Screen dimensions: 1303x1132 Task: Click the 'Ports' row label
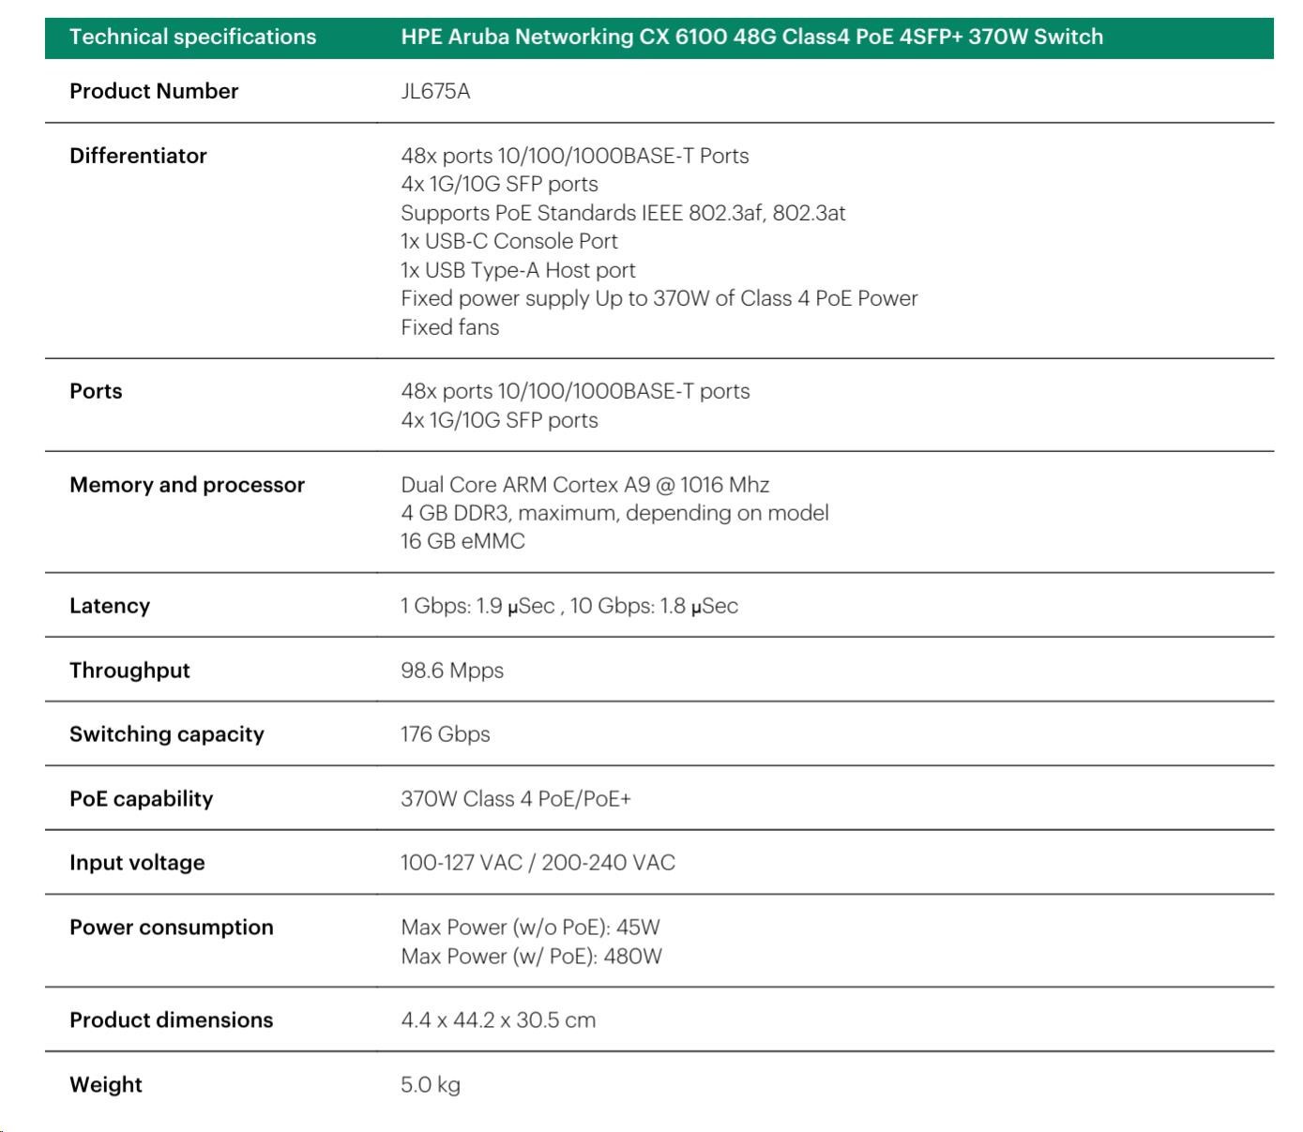point(96,391)
